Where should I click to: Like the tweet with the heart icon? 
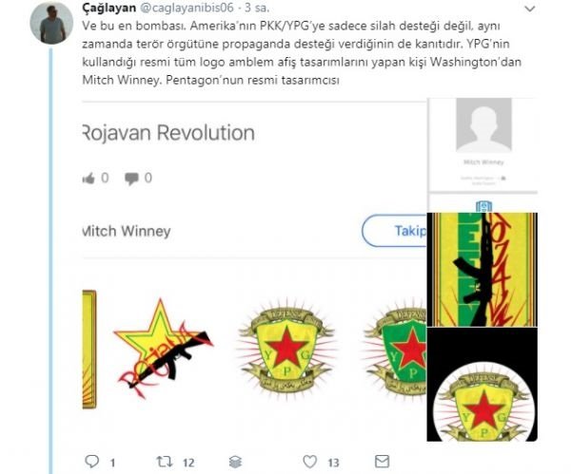click(x=310, y=462)
